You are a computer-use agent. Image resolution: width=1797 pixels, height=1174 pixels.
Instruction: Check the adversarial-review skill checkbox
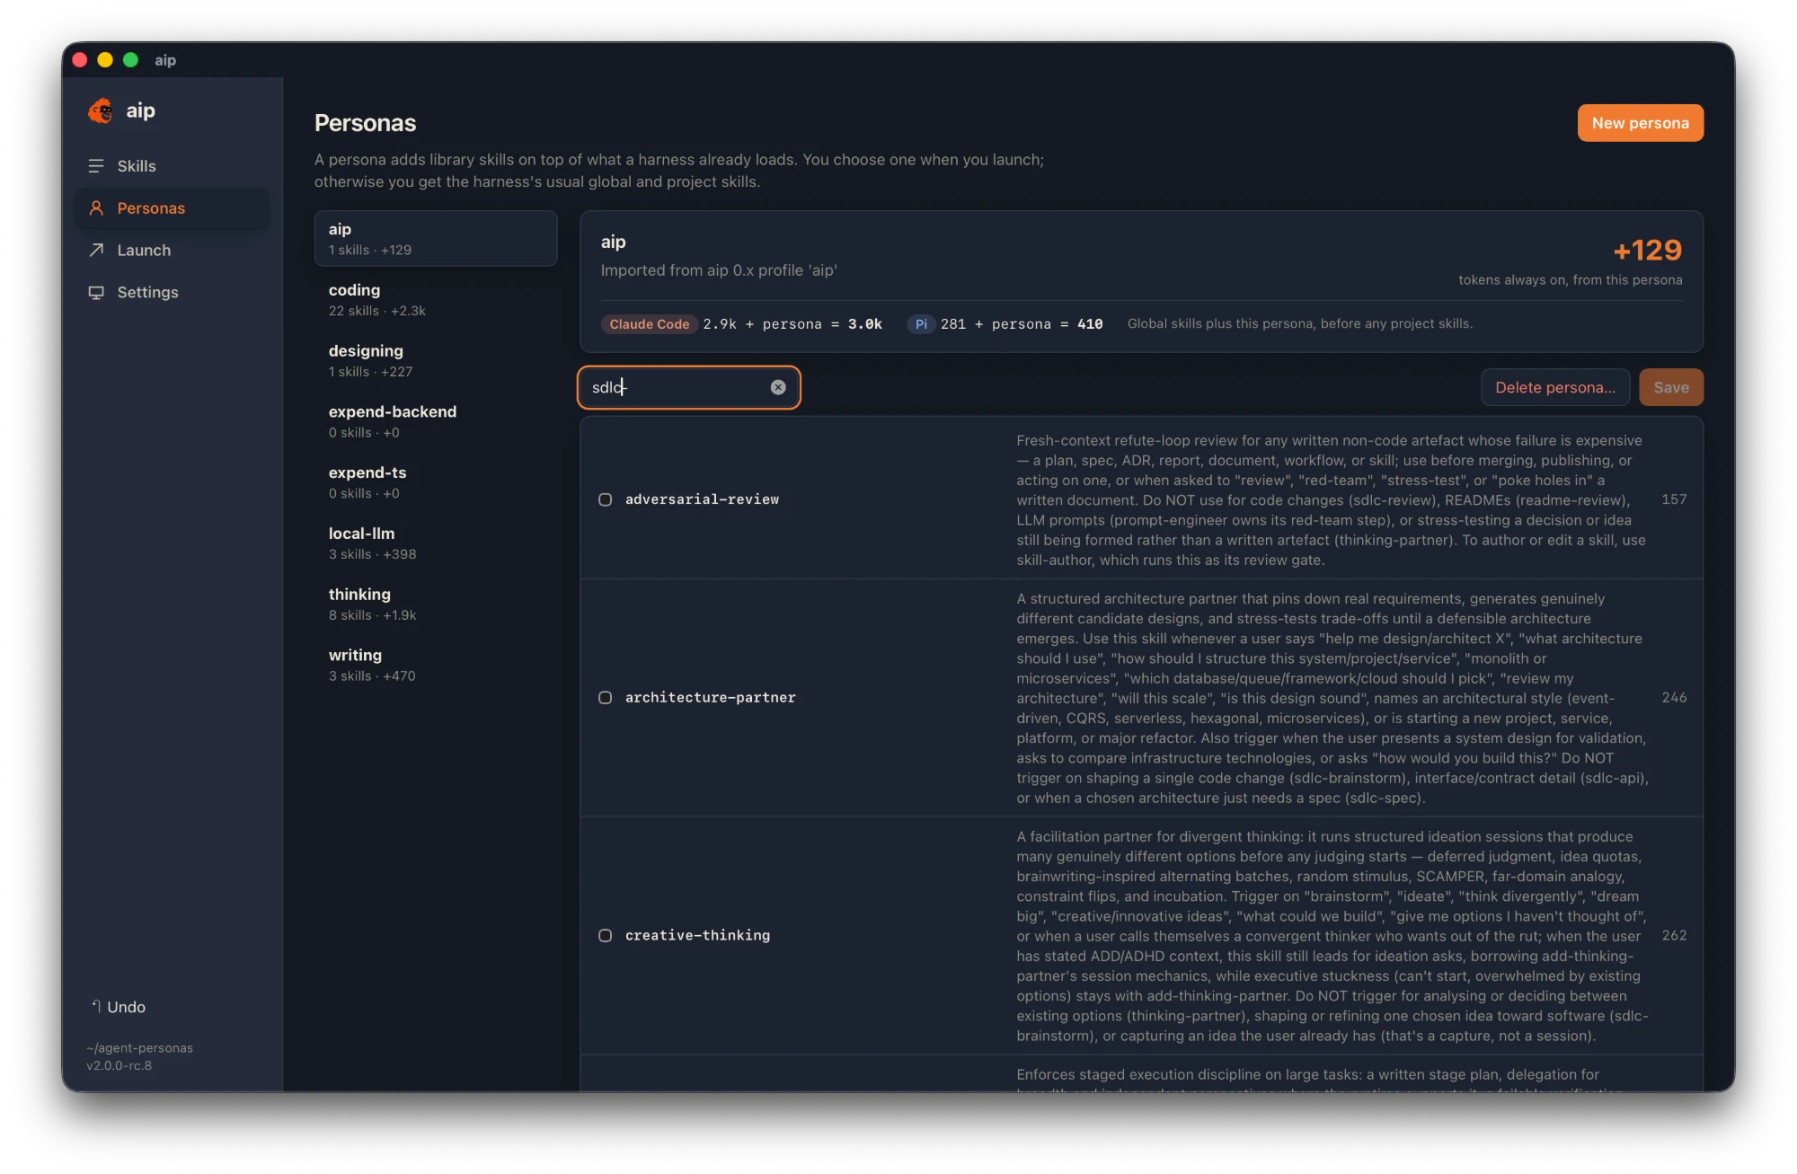click(x=606, y=499)
